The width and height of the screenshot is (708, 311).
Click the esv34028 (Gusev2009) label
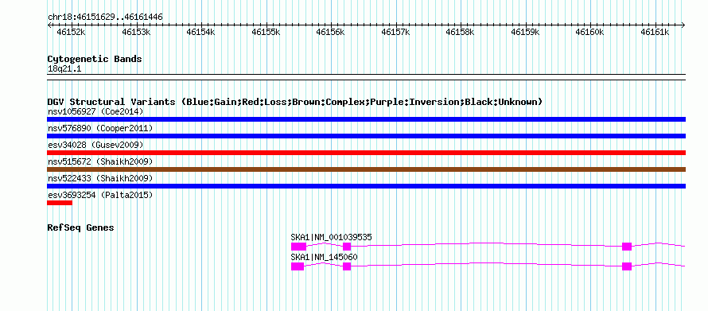point(95,145)
